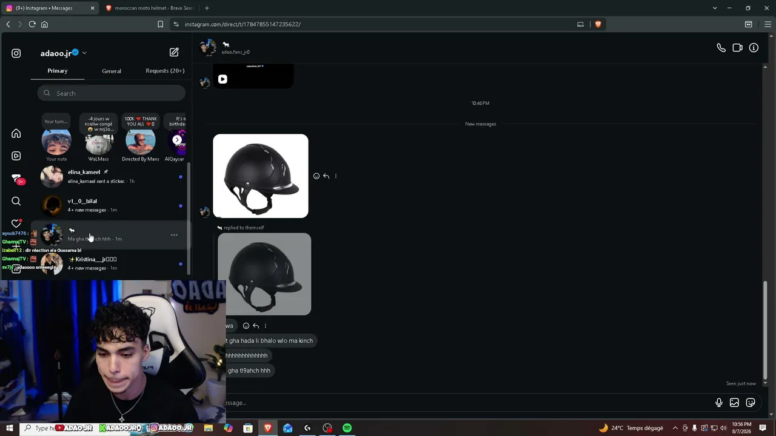Reply to the first helmet image
This screenshot has height=436, width=776.
326,176
